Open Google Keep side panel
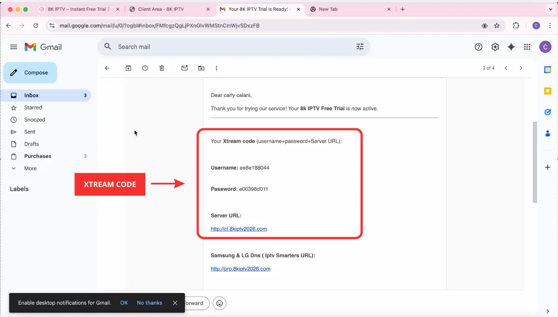The image size is (558, 317). [547, 91]
